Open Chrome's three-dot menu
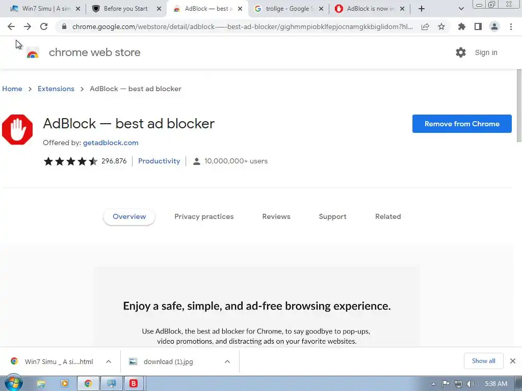Viewport: 522px width, 391px height. [511, 26]
